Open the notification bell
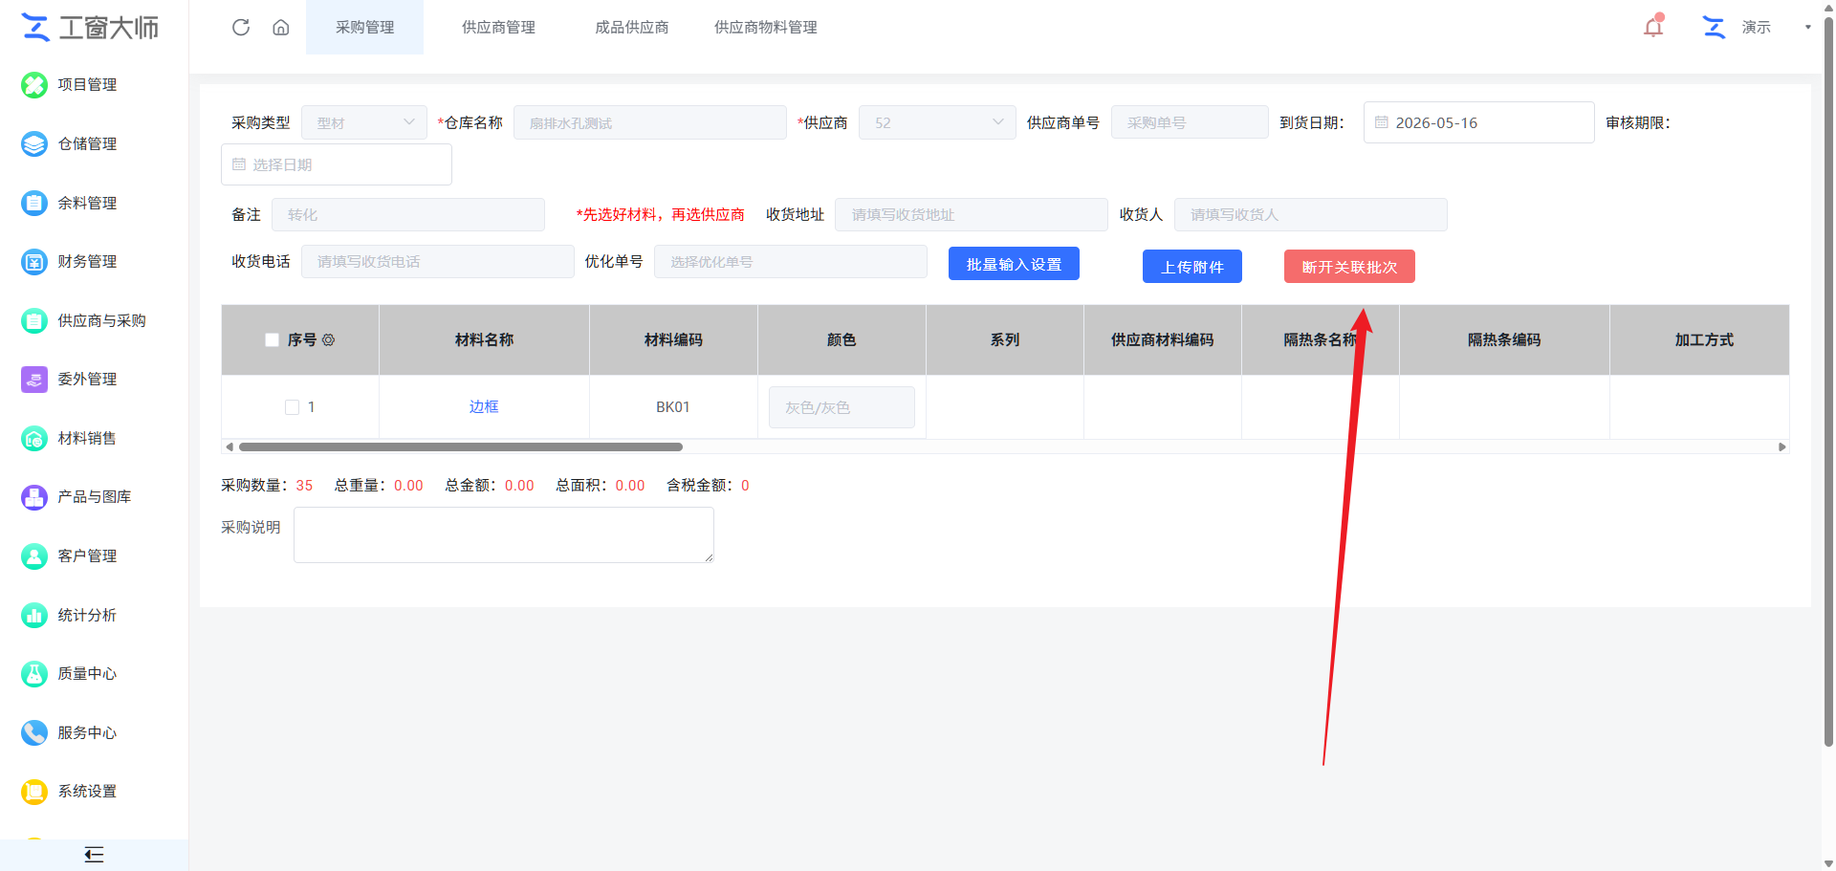Viewport: 1836px width, 871px height. click(1653, 26)
